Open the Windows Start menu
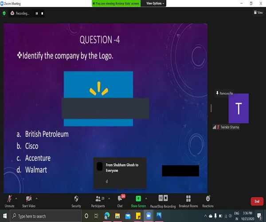The height and width of the screenshot is (222, 266). (5, 216)
